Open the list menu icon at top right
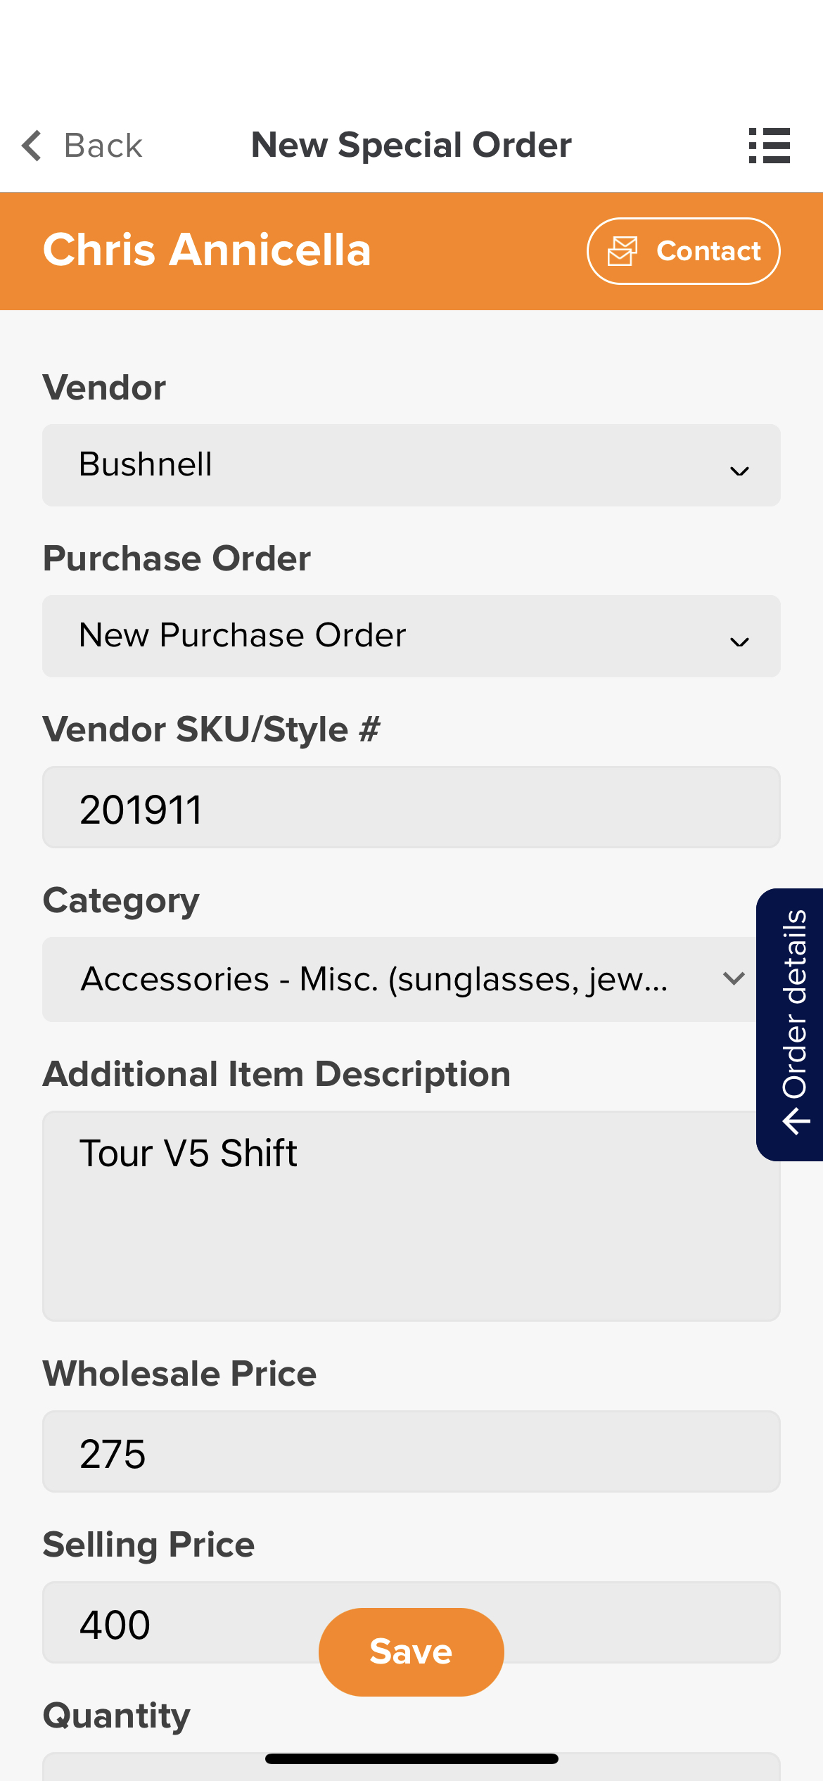823x1781 pixels. (770, 146)
